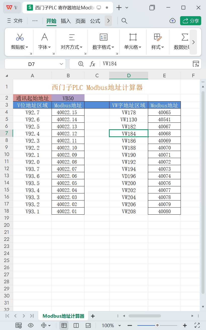206x330 pixels.
Task: Show more ribbon tabs with chevron
Action: pos(108,21)
